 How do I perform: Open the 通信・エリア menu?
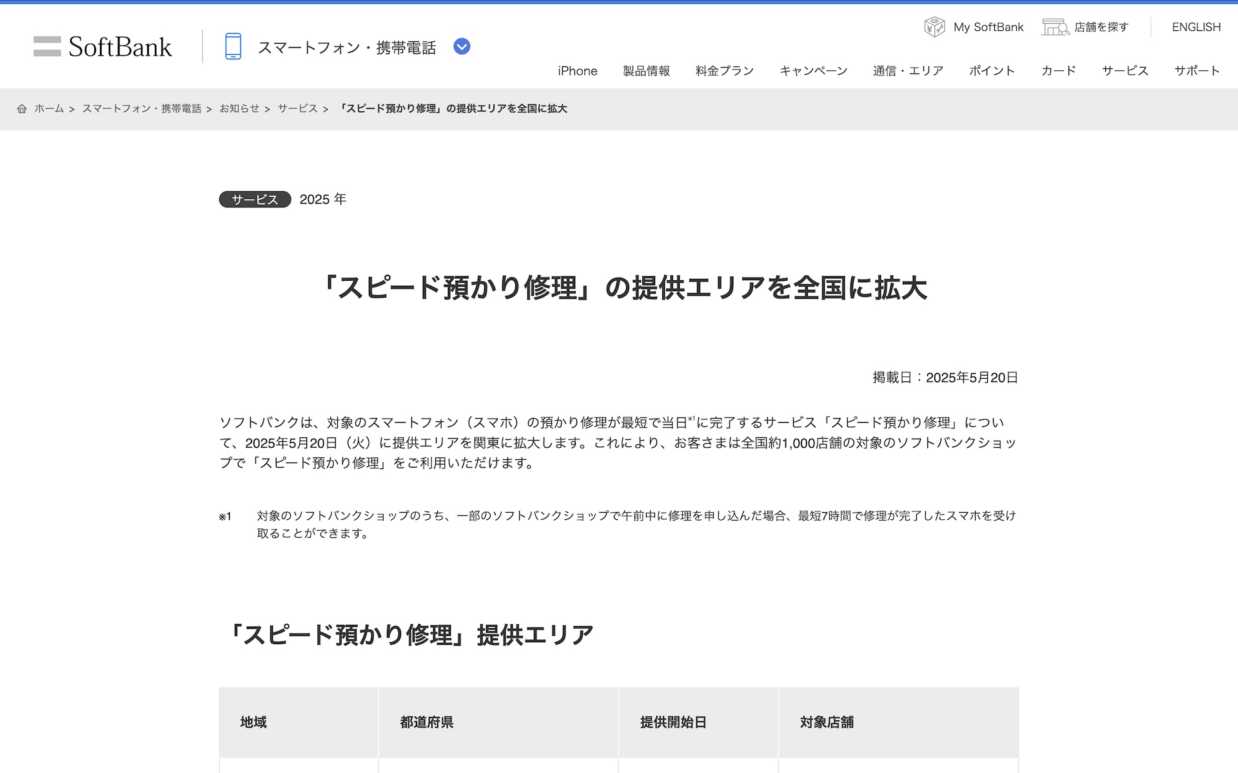point(908,71)
